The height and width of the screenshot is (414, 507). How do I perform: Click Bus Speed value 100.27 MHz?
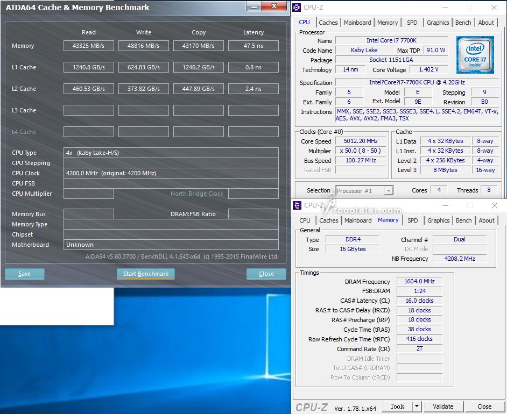click(x=361, y=161)
